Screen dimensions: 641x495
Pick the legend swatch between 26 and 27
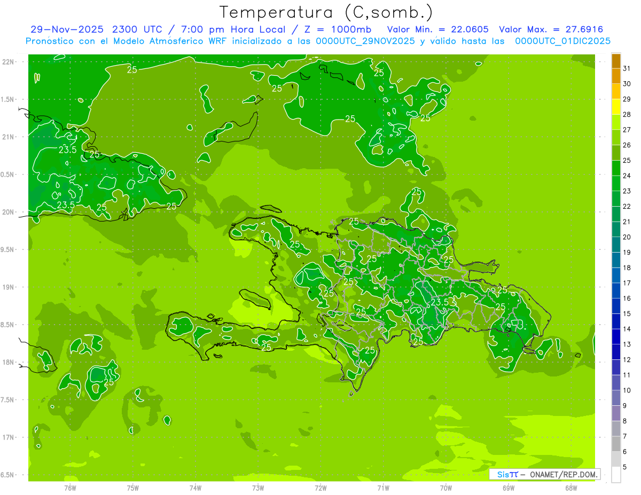(x=616, y=138)
